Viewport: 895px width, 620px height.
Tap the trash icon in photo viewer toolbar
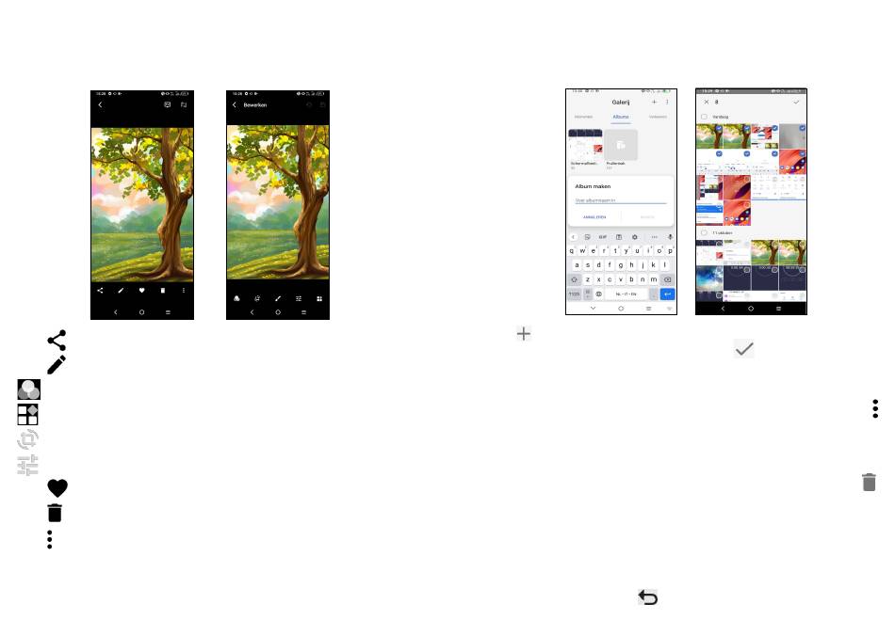pos(162,291)
